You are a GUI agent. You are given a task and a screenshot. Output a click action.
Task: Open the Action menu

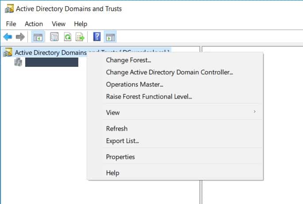pyautogui.click(x=34, y=24)
